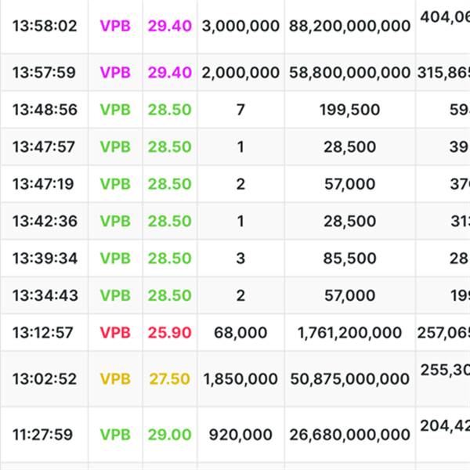Select the 58,800,000,000 value cell
The width and height of the screenshot is (470, 470).
(x=349, y=73)
